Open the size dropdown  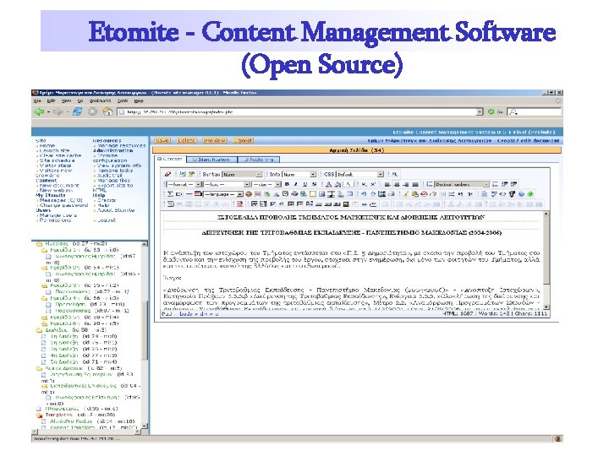click(x=266, y=184)
